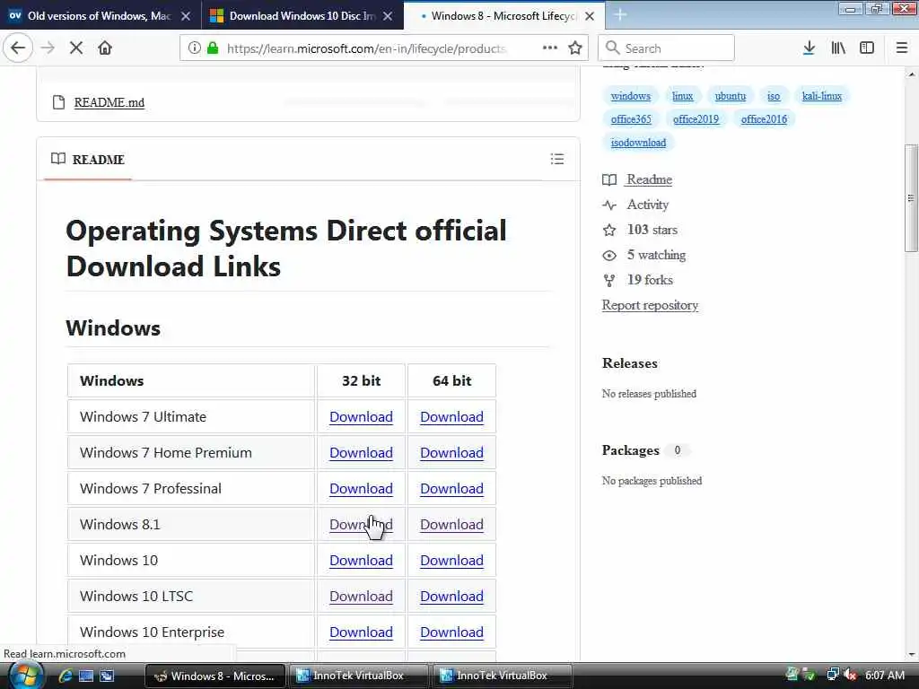The image size is (919, 689).
Task: Click the green padlock security icon
Action: pyautogui.click(x=213, y=48)
